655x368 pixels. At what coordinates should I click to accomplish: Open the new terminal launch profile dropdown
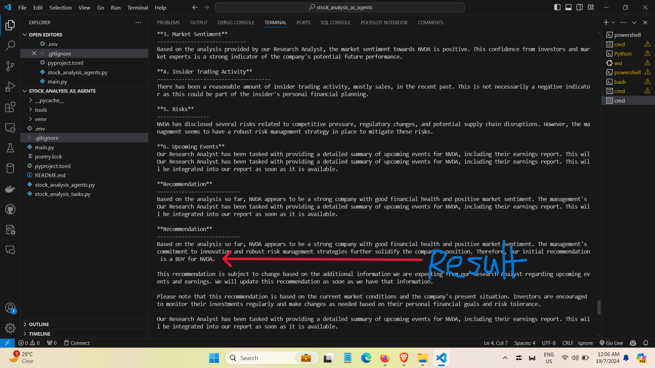[x=613, y=22]
